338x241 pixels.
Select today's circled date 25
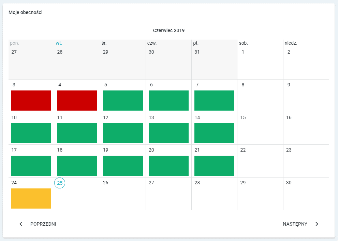(60, 183)
